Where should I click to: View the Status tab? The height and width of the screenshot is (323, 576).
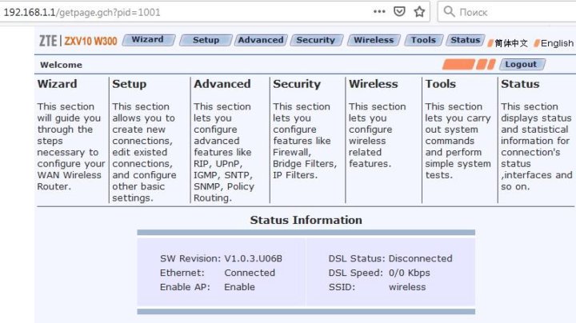[x=465, y=40]
